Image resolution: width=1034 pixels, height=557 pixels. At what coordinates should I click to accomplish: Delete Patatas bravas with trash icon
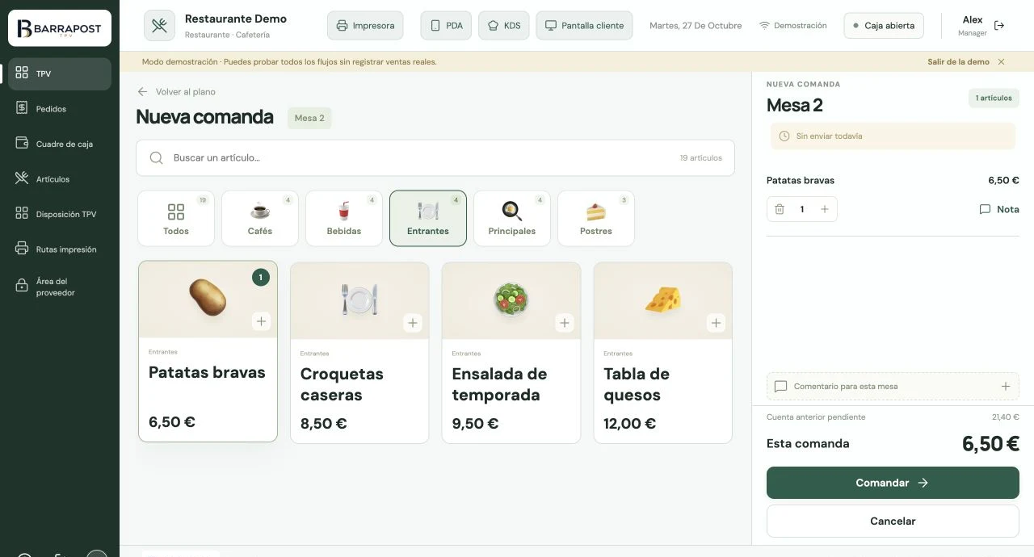click(x=780, y=209)
